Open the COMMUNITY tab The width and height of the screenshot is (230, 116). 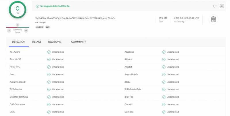click(78, 42)
